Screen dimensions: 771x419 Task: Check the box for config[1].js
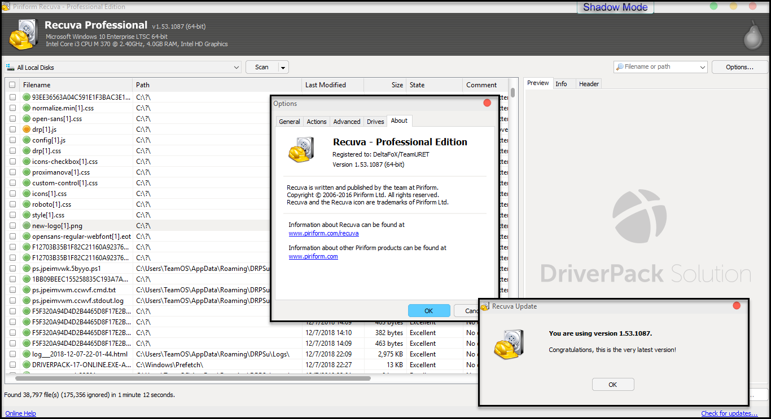coord(12,140)
